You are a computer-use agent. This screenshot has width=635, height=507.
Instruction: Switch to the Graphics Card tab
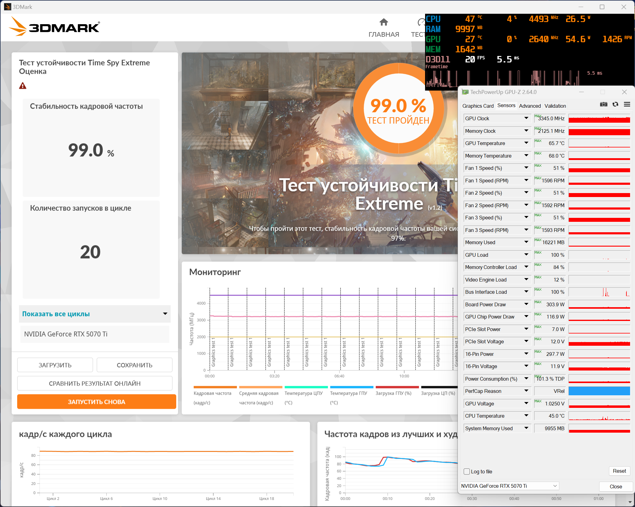[x=477, y=106]
